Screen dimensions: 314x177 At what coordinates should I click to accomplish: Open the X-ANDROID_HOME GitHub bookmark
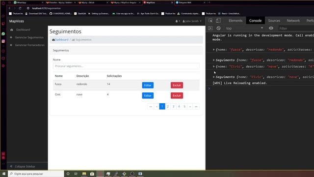(60, 14)
